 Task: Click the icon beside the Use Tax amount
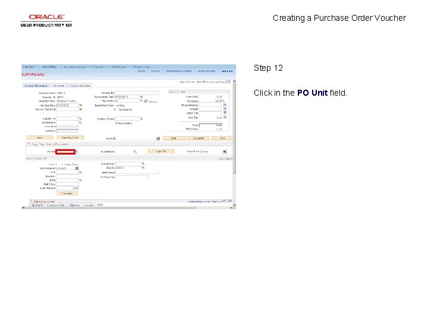(x=225, y=117)
